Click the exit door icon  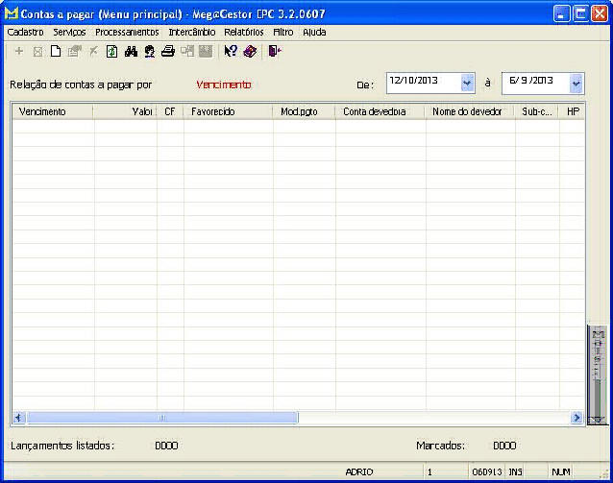(275, 52)
